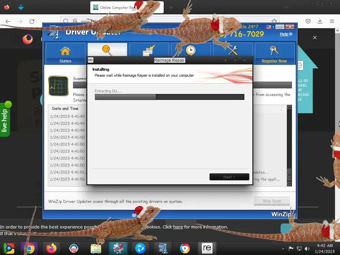
Task: Open the list all tabs chevron
Action: click(286, 7)
